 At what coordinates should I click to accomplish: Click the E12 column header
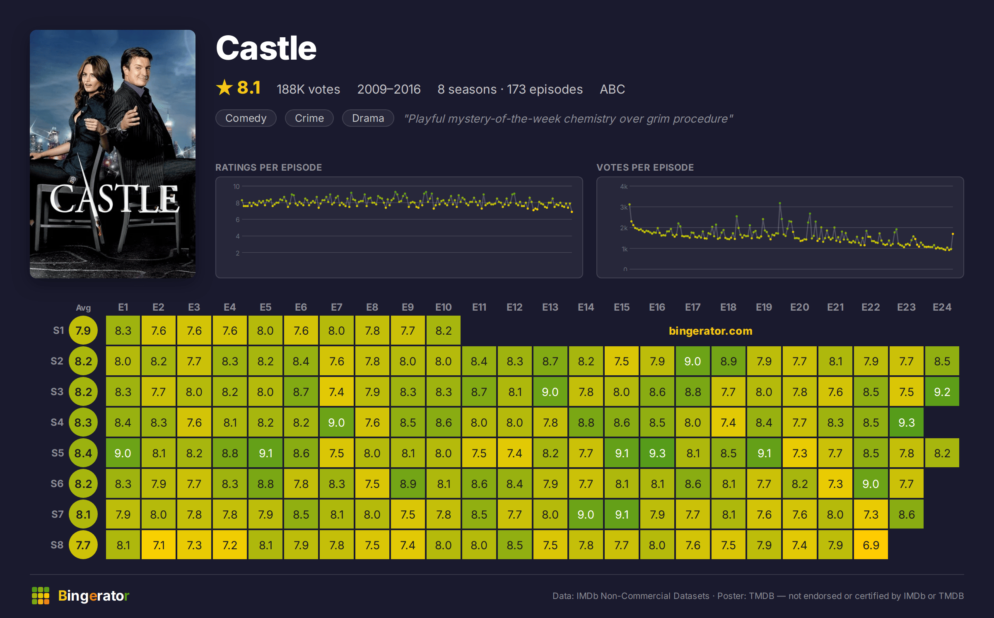tap(514, 307)
